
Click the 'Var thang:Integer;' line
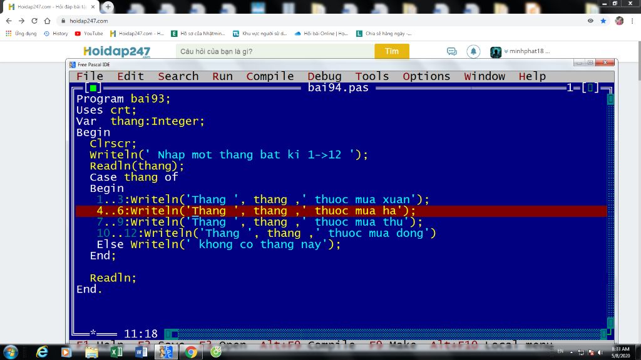(140, 121)
